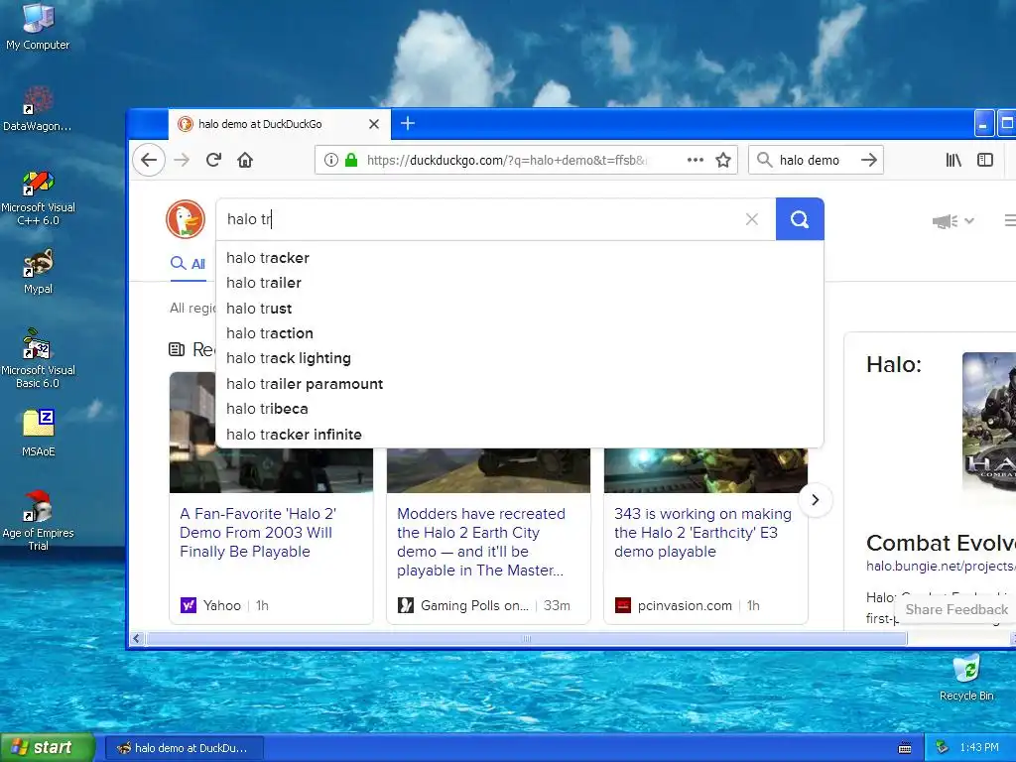1016x762 pixels.
Task: Launch Microsoft Visual Basic 6.0 shortcut
Action: (x=38, y=358)
